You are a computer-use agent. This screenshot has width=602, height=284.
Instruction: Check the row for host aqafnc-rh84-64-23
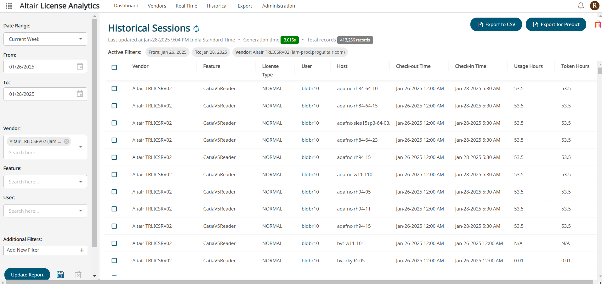coord(114,140)
